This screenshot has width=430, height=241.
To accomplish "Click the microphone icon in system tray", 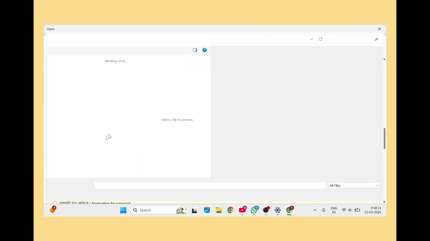I will coord(324,210).
